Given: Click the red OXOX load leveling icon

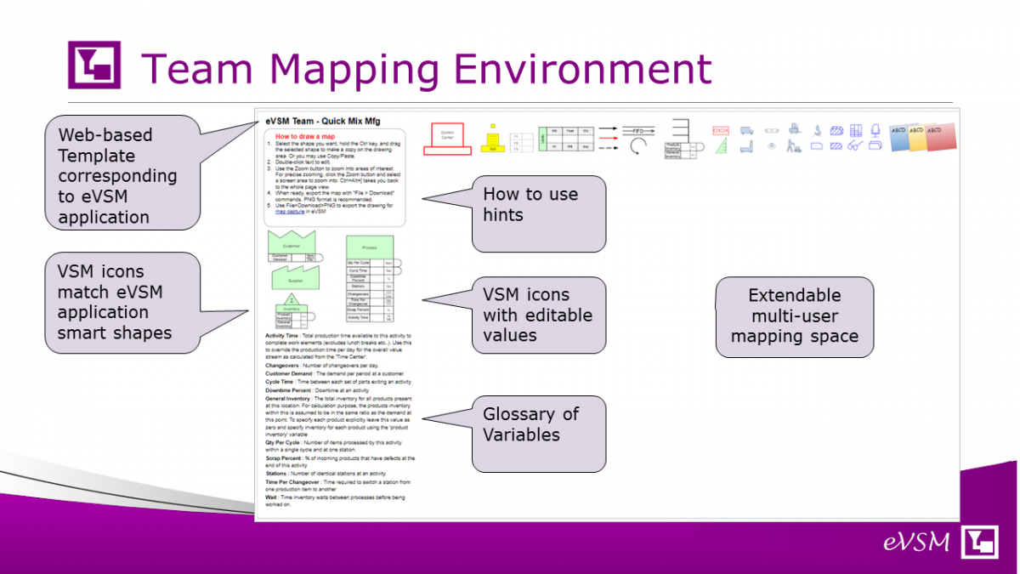Looking at the screenshot, I should (x=721, y=131).
